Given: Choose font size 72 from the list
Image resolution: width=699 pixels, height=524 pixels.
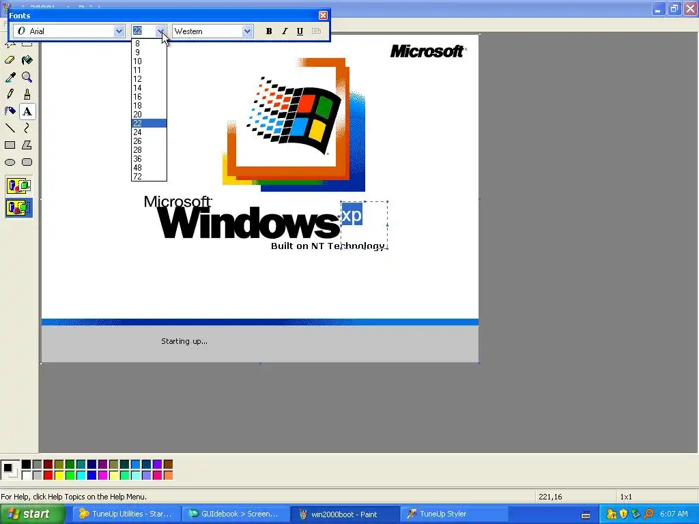Looking at the screenshot, I should [x=149, y=177].
